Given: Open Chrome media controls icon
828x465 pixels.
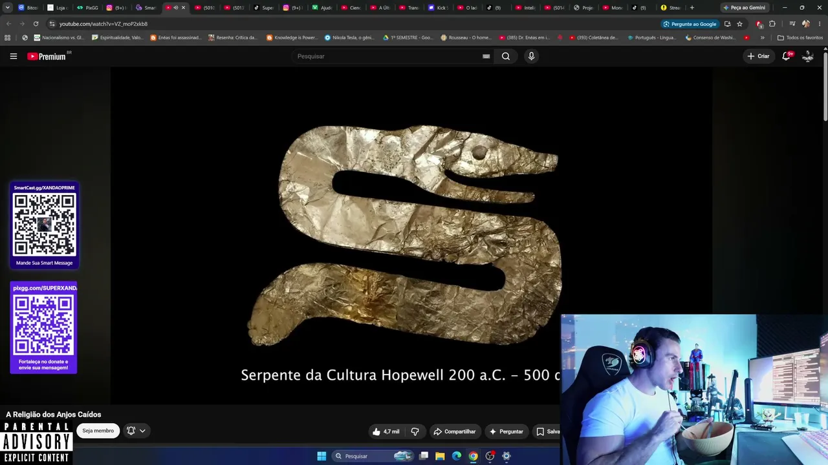Looking at the screenshot, I should point(792,24).
